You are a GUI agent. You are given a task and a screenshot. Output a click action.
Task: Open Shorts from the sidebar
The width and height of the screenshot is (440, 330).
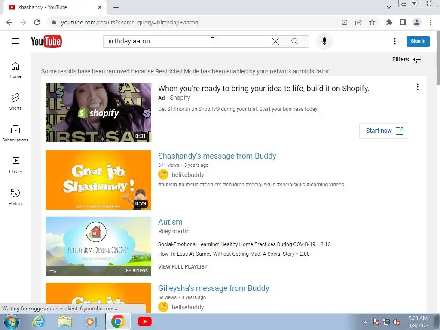pyautogui.click(x=15, y=101)
